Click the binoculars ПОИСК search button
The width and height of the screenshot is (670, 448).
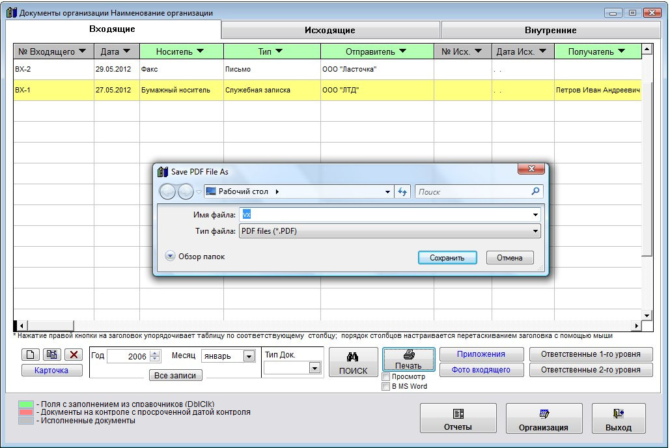tap(353, 363)
